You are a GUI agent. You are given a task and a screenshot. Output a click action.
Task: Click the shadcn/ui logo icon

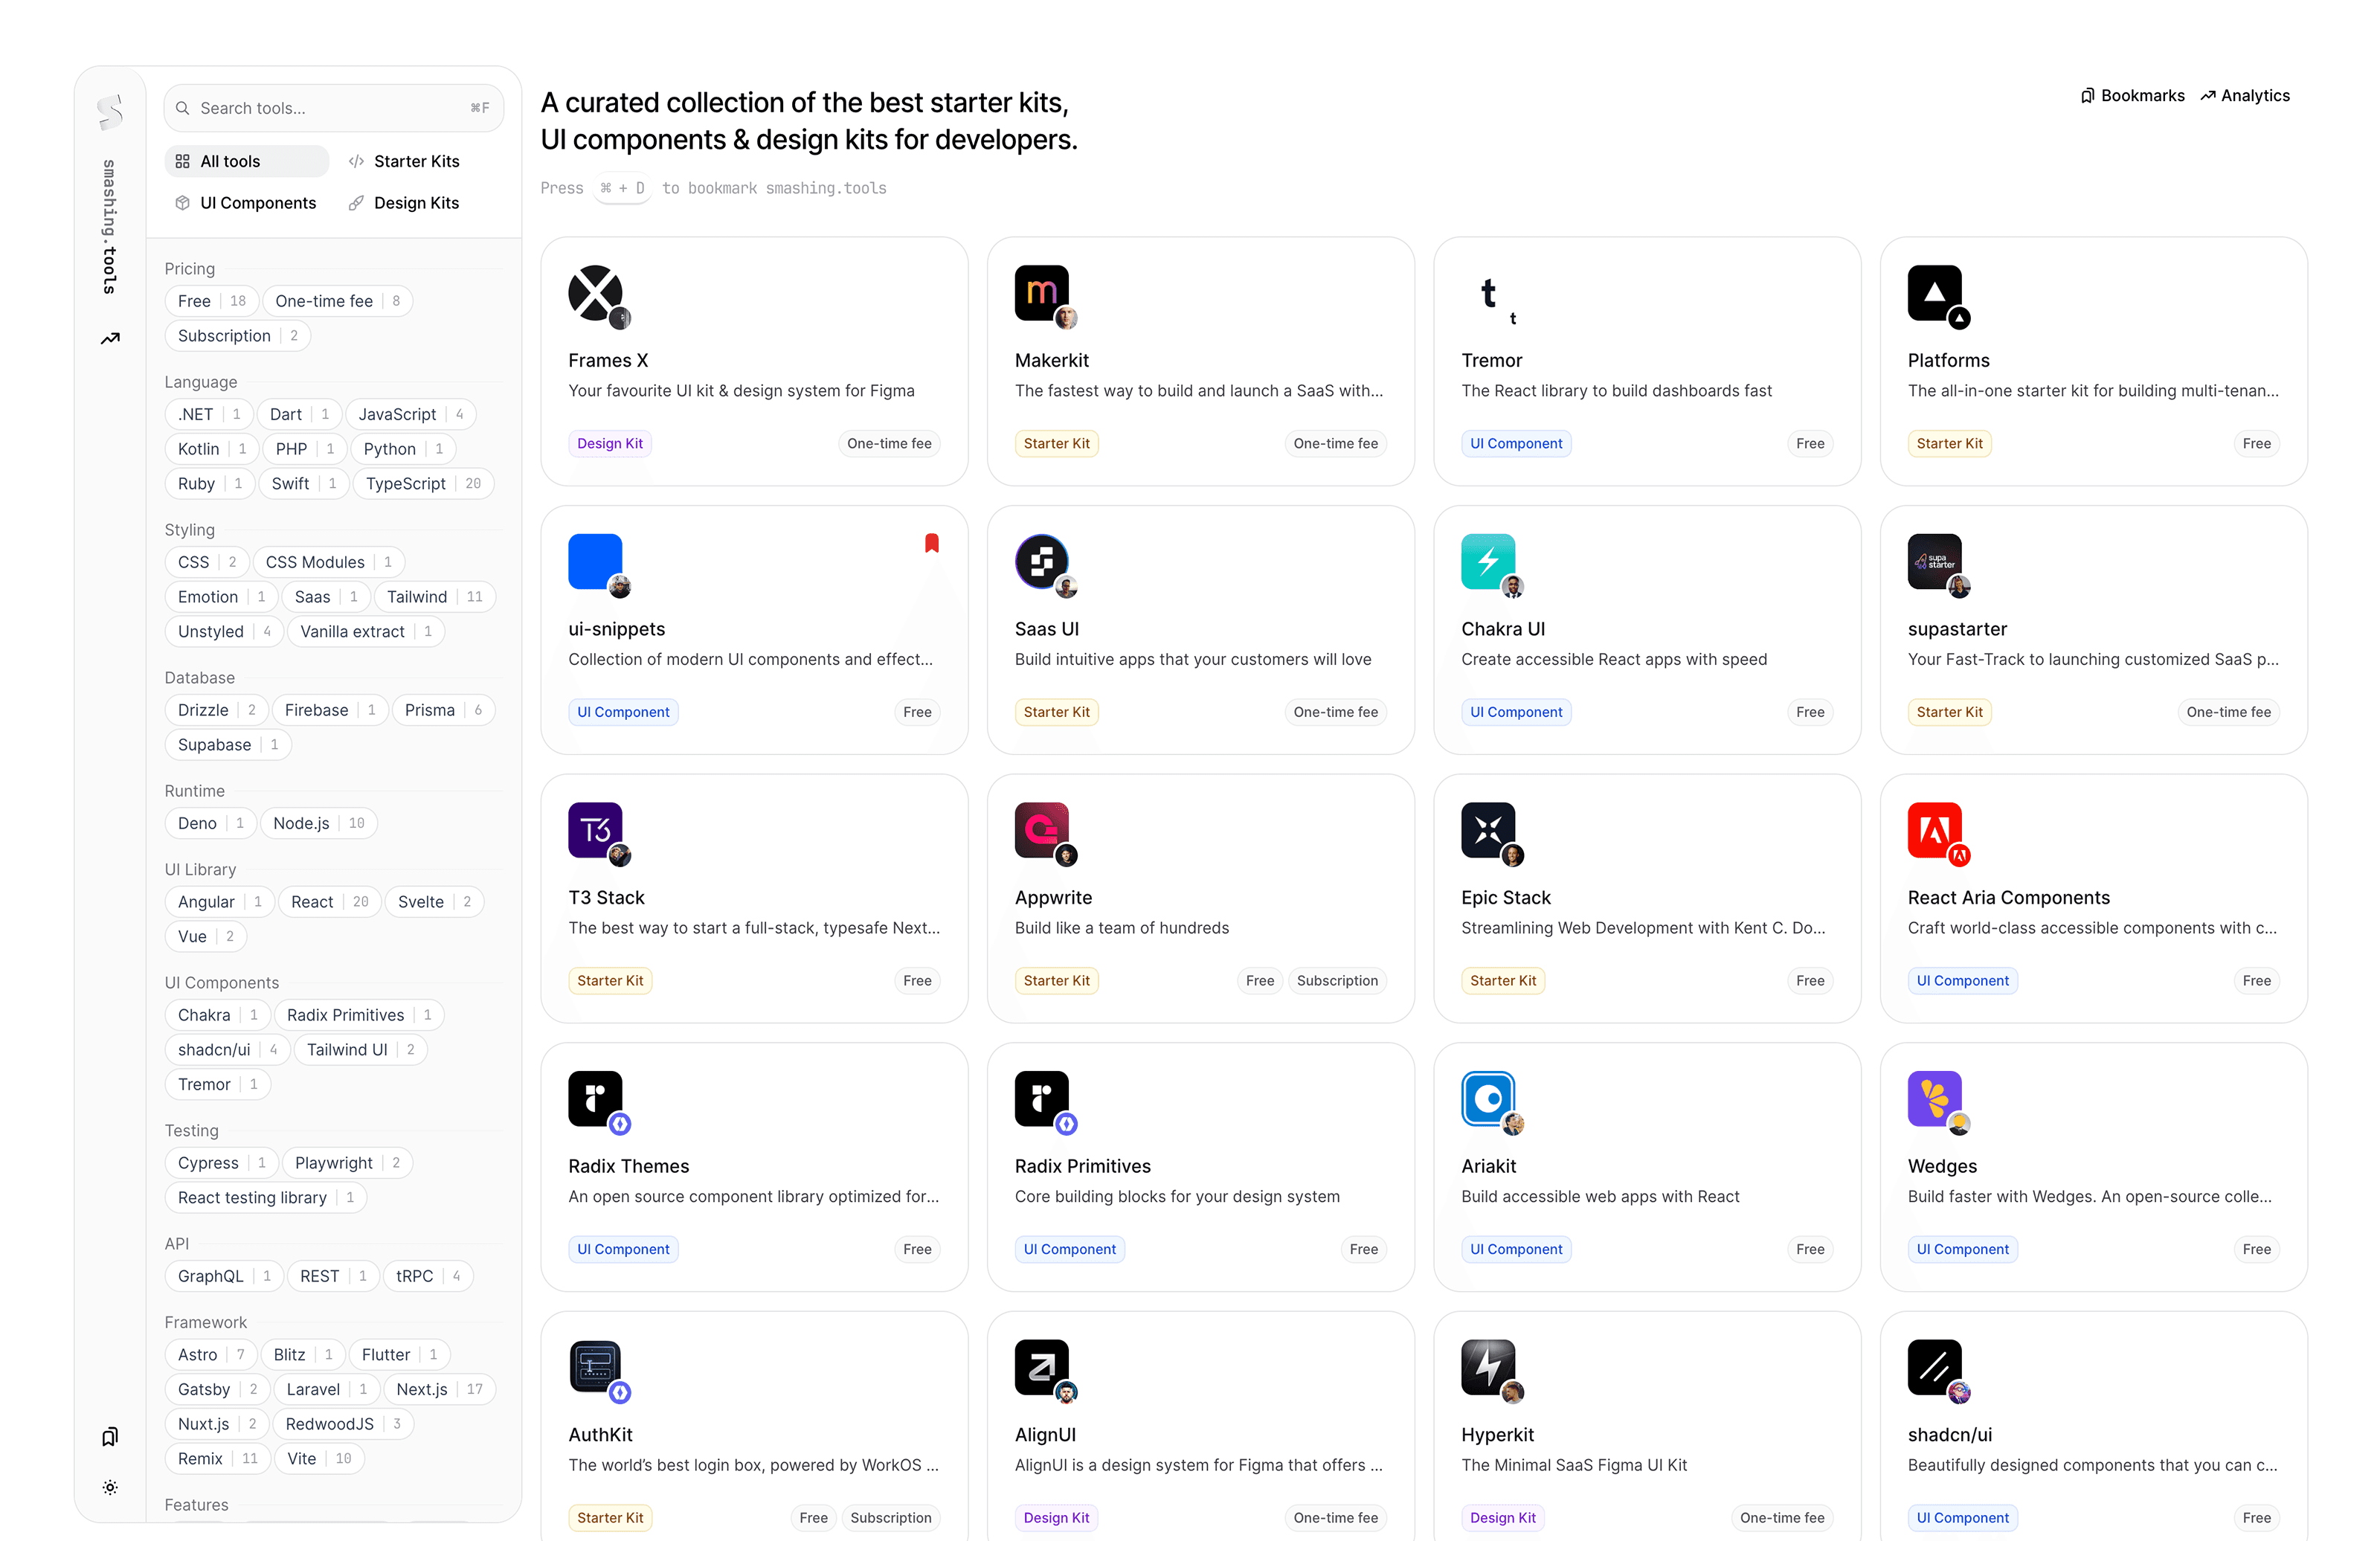point(1934,1367)
